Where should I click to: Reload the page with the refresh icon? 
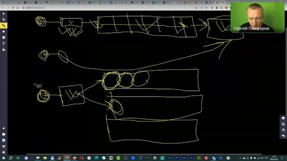pos(13,8)
